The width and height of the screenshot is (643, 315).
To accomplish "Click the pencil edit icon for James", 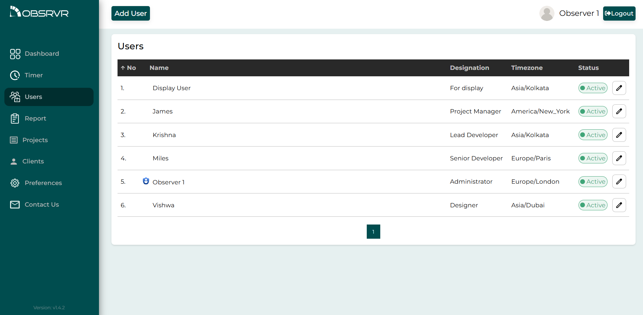I will click(x=619, y=111).
